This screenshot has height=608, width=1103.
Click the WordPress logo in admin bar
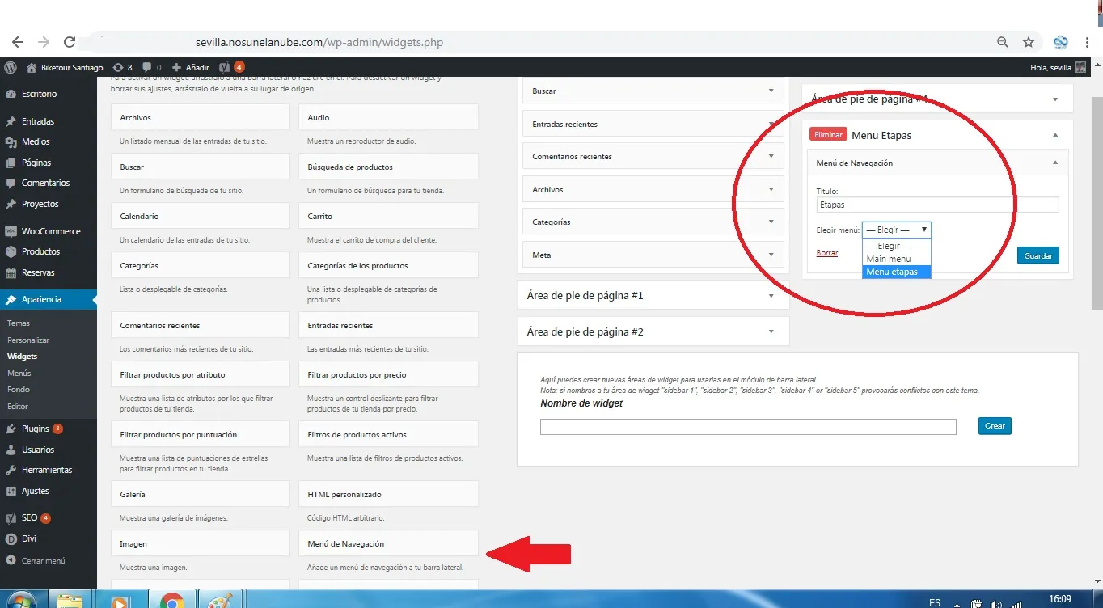[x=11, y=67]
